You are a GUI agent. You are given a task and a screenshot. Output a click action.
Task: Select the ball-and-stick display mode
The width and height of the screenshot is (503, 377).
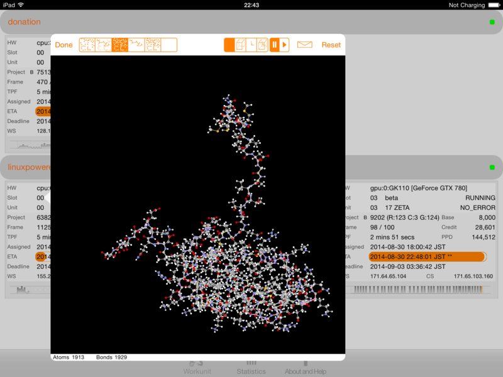[120, 45]
